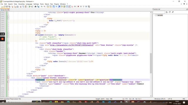The width and height of the screenshot is (188, 105).
Task: Click UTF-8 encoding in the status bar
Action: coord(170,99)
